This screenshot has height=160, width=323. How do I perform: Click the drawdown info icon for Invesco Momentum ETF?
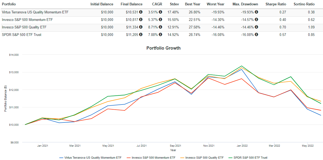(256, 20)
